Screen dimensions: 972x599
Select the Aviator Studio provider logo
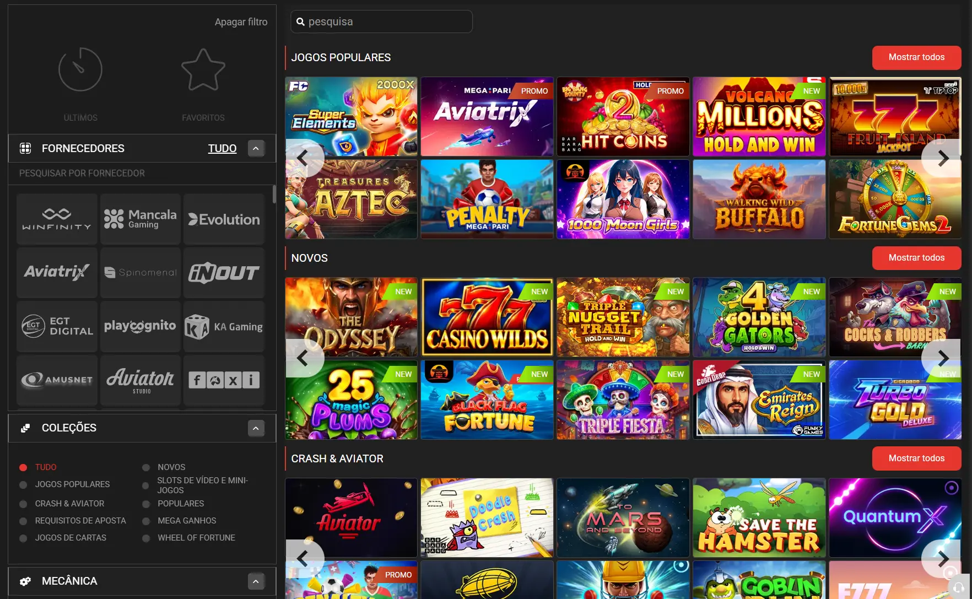(x=141, y=380)
